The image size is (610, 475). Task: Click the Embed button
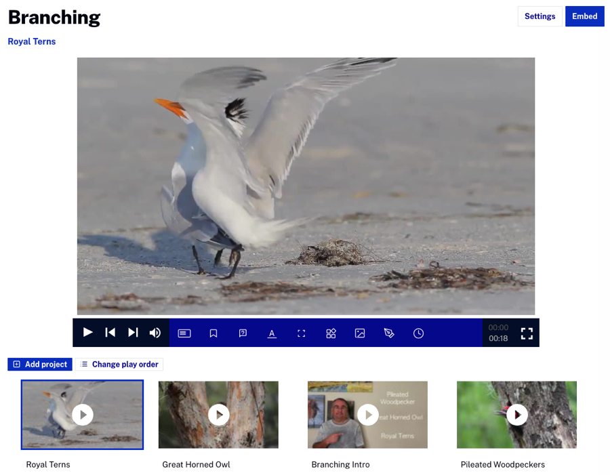tap(584, 16)
